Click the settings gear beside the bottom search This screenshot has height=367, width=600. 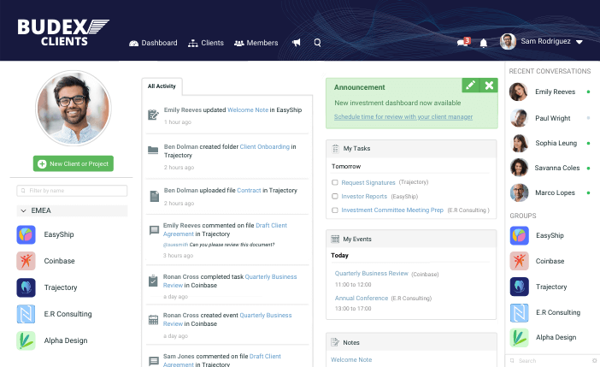pos(594,361)
